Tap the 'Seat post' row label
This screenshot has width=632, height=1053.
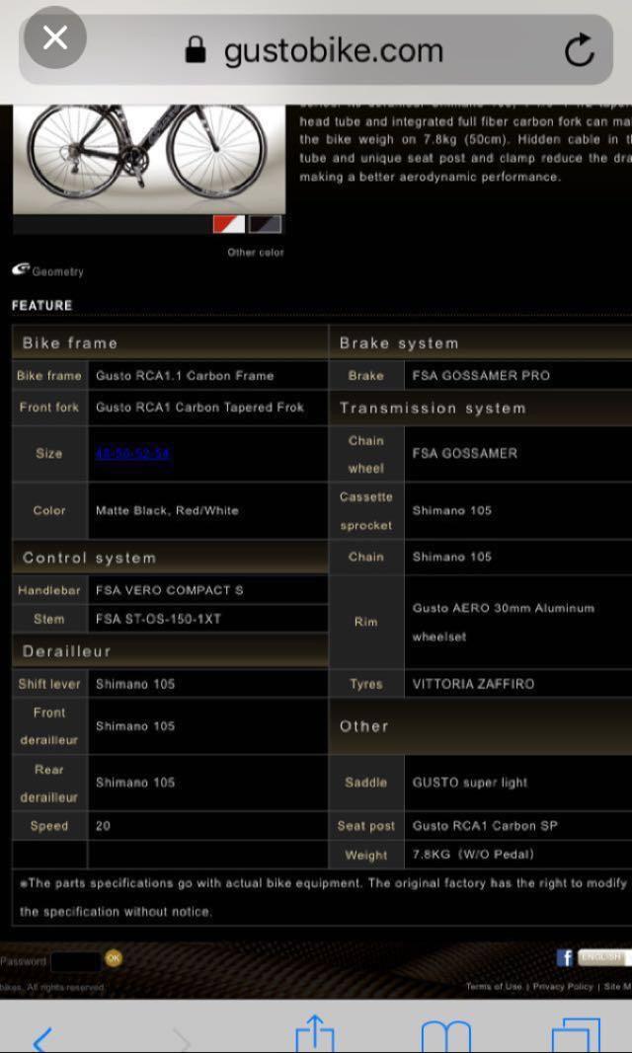pos(366,826)
